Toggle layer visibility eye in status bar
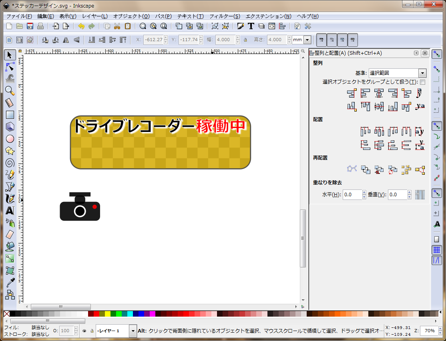 point(84,331)
